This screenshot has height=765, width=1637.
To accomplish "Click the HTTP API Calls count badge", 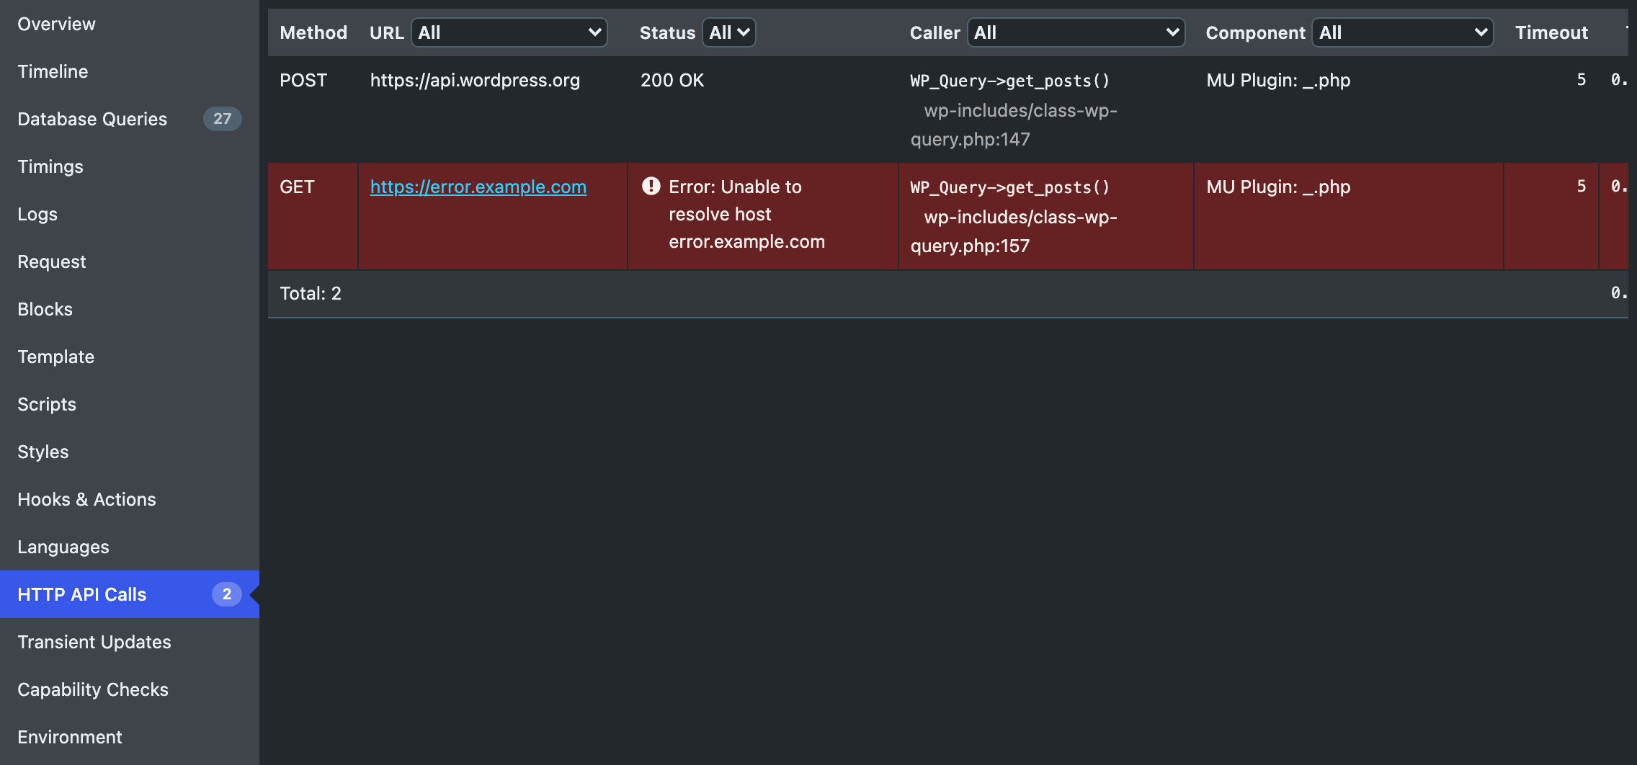I will 226,594.
